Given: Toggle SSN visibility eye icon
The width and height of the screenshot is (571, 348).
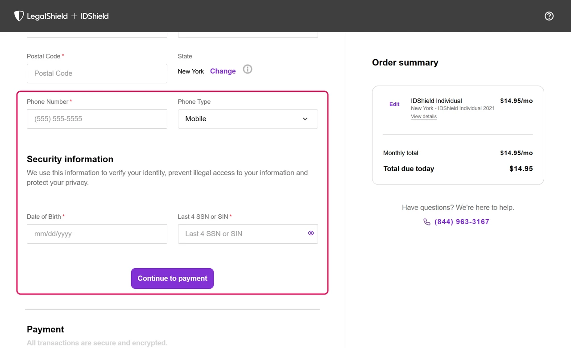Looking at the screenshot, I should pos(311,233).
